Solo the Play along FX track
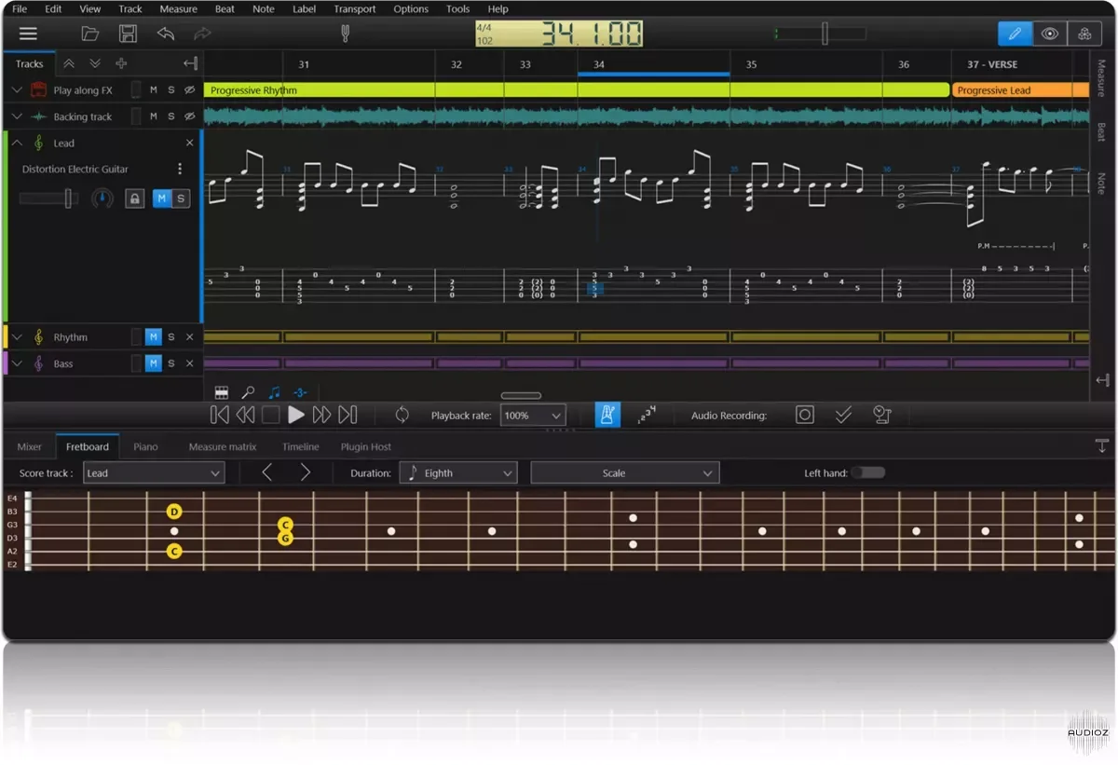The height and width of the screenshot is (765, 1118). click(171, 90)
